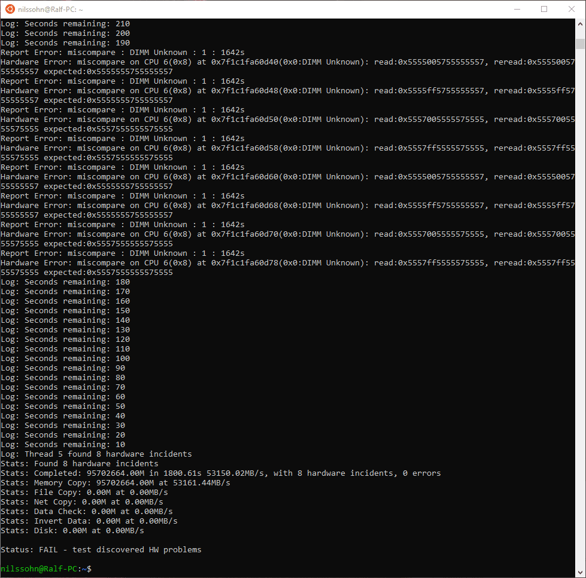Click the line 'Log: Seconds remaining: 150'
Image resolution: width=586 pixels, height=578 pixels.
pyautogui.click(x=65, y=311)
